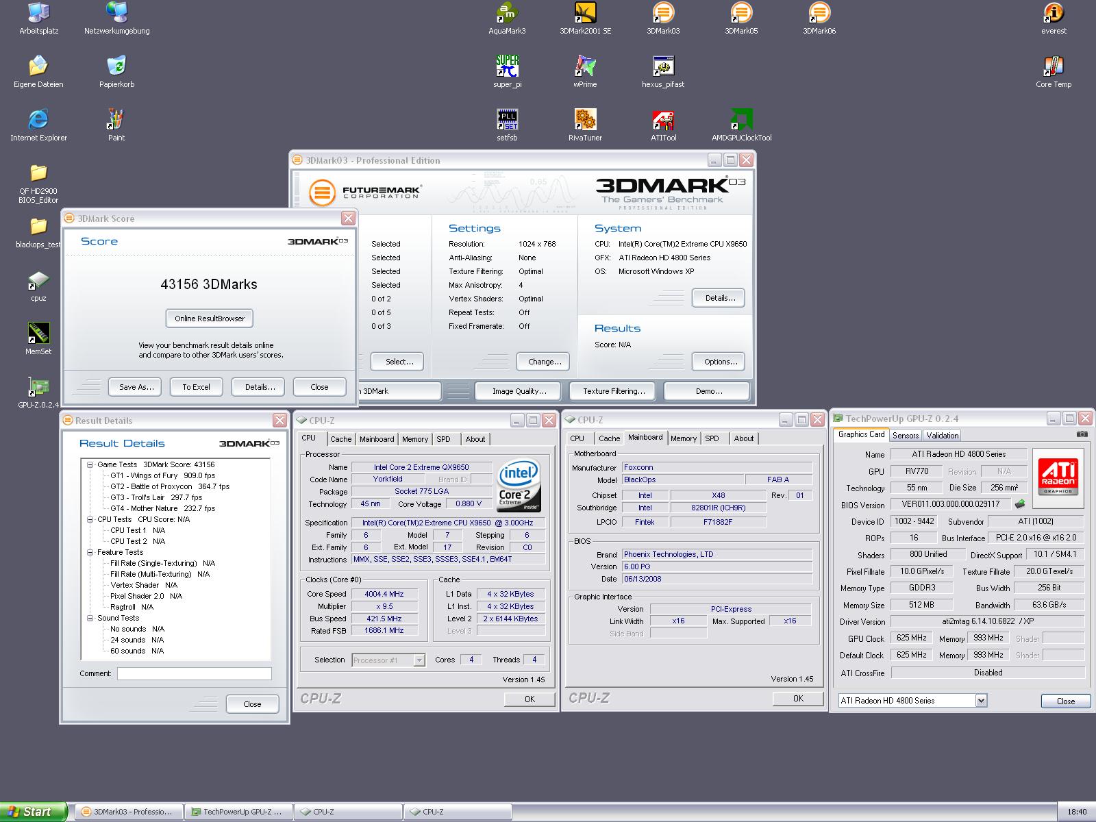Screen dimensions: 1096x822
Task: Switch to Memory tab in left CPU-Z
Action: pyautogui.click(x=415, y=439)
